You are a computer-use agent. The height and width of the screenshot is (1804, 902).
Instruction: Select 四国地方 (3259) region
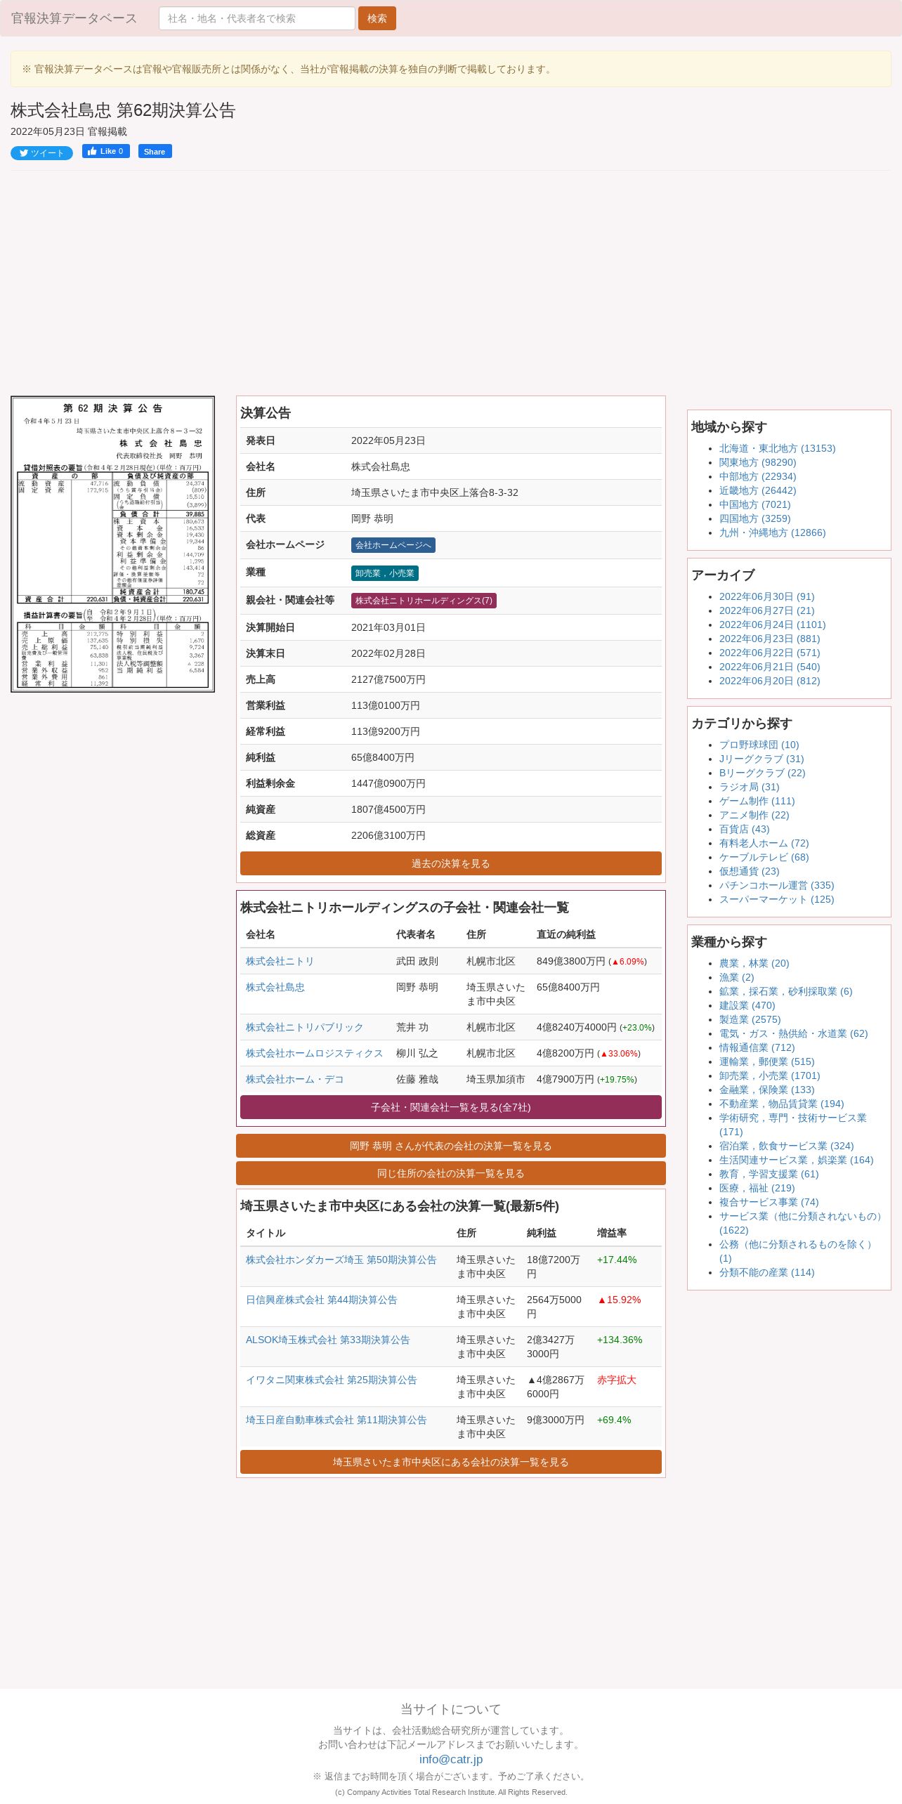click(754, 518)
